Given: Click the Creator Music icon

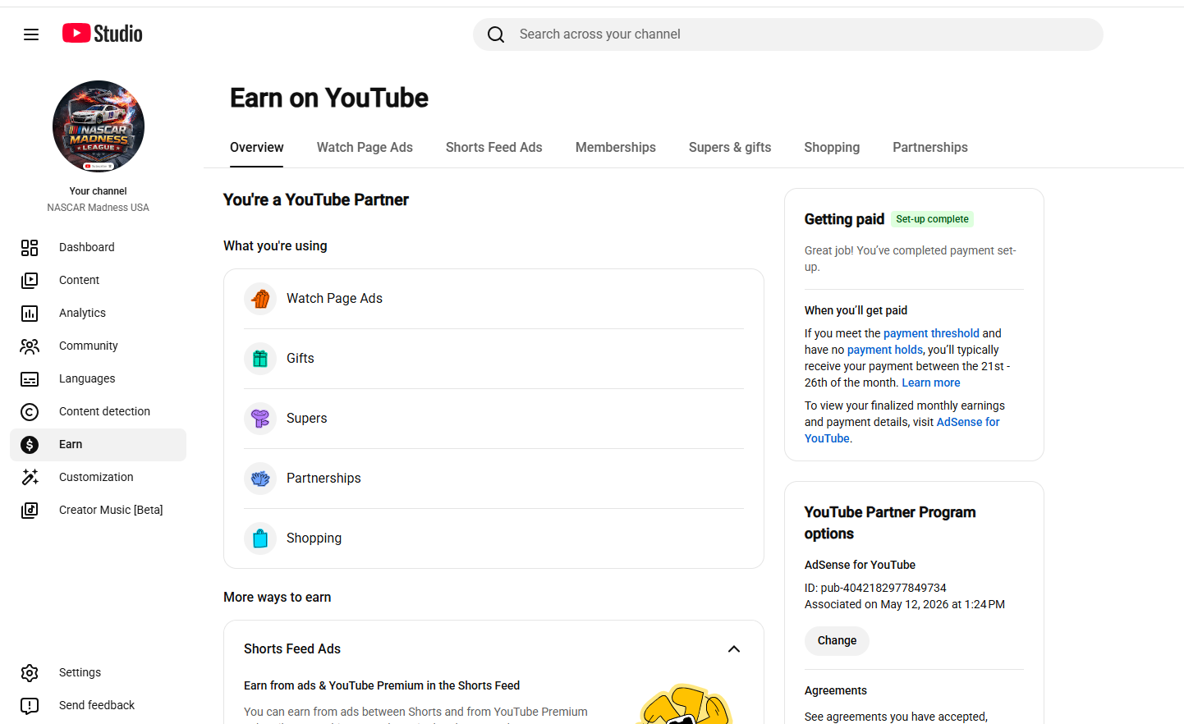Looking at the screenshot, I should point(30,511).
